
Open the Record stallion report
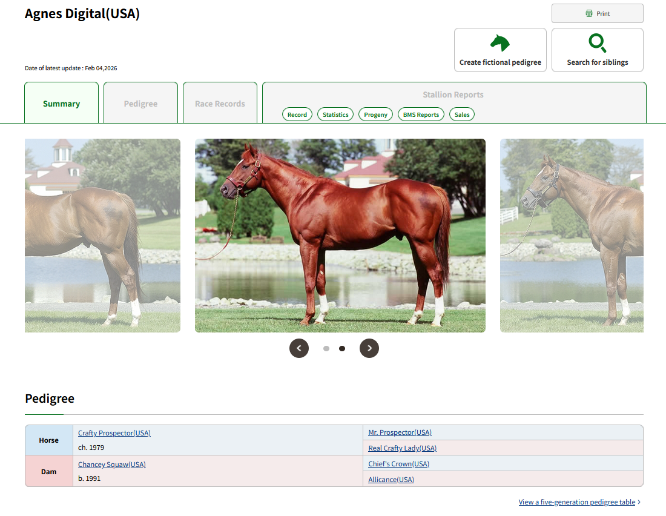click(297, 114)
